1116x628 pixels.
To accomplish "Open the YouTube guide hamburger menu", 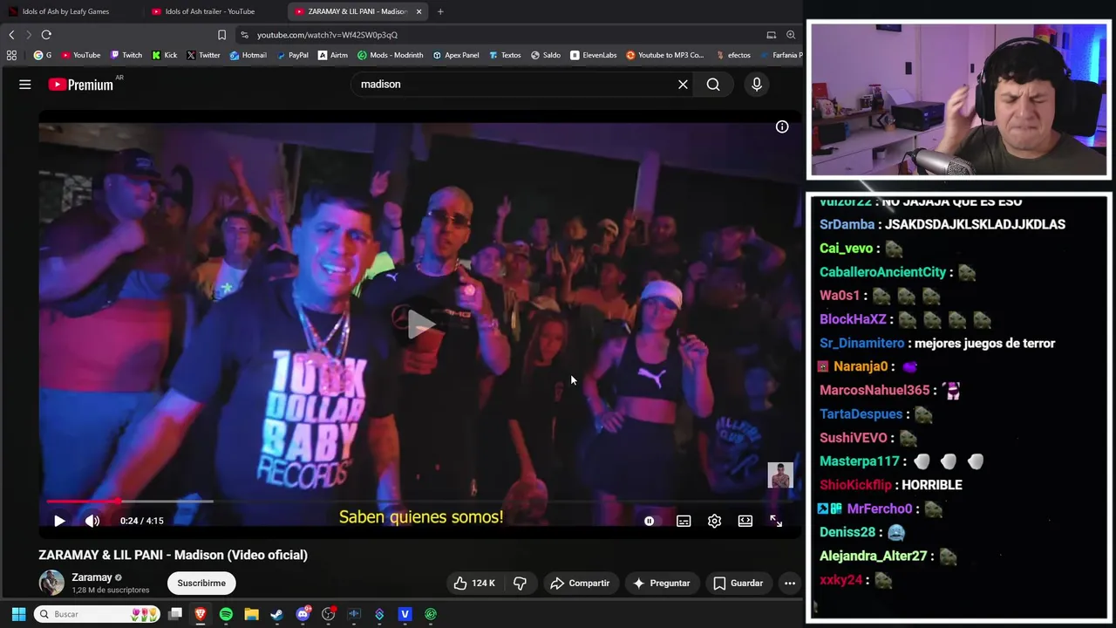I will click(x=25, y=85).
